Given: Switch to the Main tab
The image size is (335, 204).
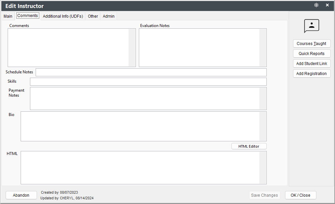Looking at the screenshot, I should point(8,16).
